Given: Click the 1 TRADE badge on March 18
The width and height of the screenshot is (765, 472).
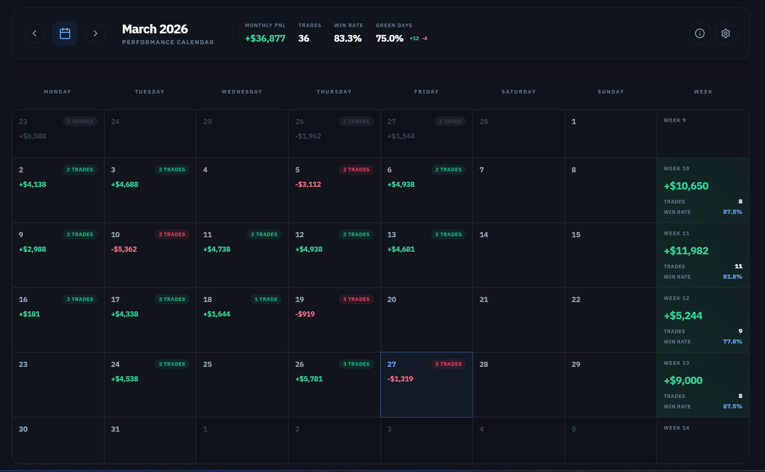Looking at the screenshot, I should 266,299.
